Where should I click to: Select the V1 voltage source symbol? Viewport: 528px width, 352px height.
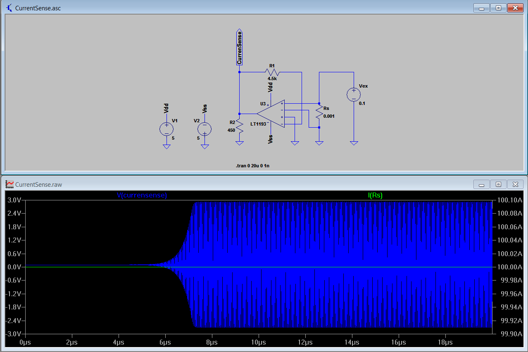[x=166, y=129]
